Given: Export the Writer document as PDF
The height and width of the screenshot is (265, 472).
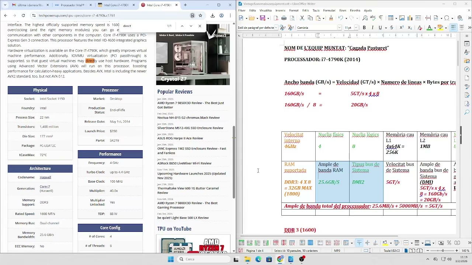Looking at the screenshot, I should tap(276, 18).
